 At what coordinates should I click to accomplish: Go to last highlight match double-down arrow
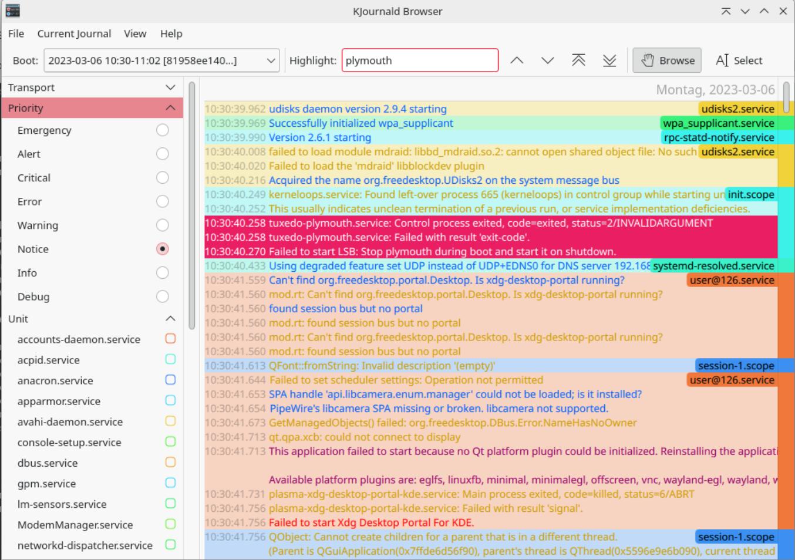(x=609, y=60)
